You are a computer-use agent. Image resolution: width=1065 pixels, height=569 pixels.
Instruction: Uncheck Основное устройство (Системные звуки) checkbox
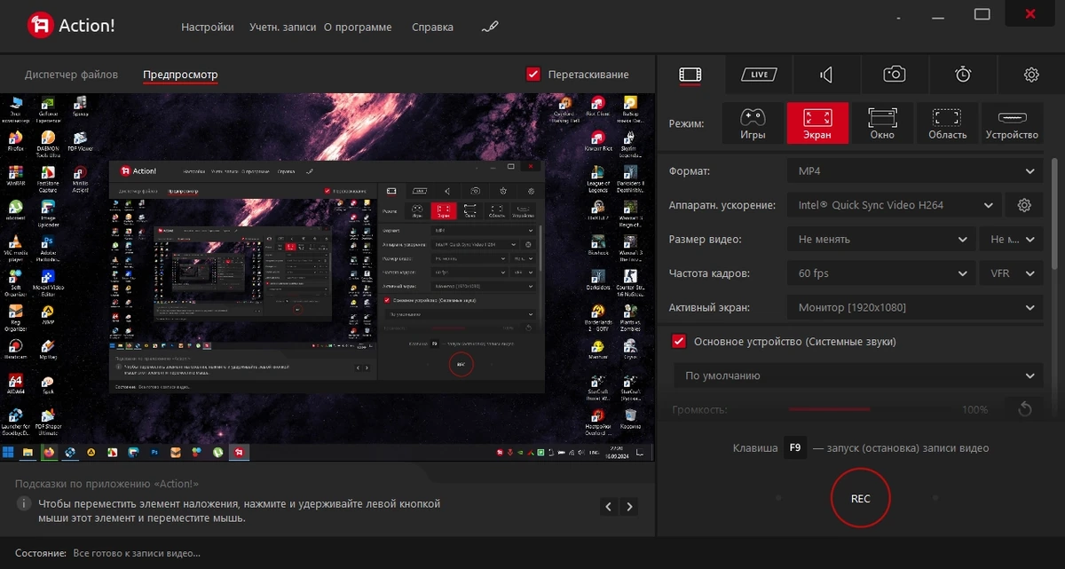pos(679,342)
